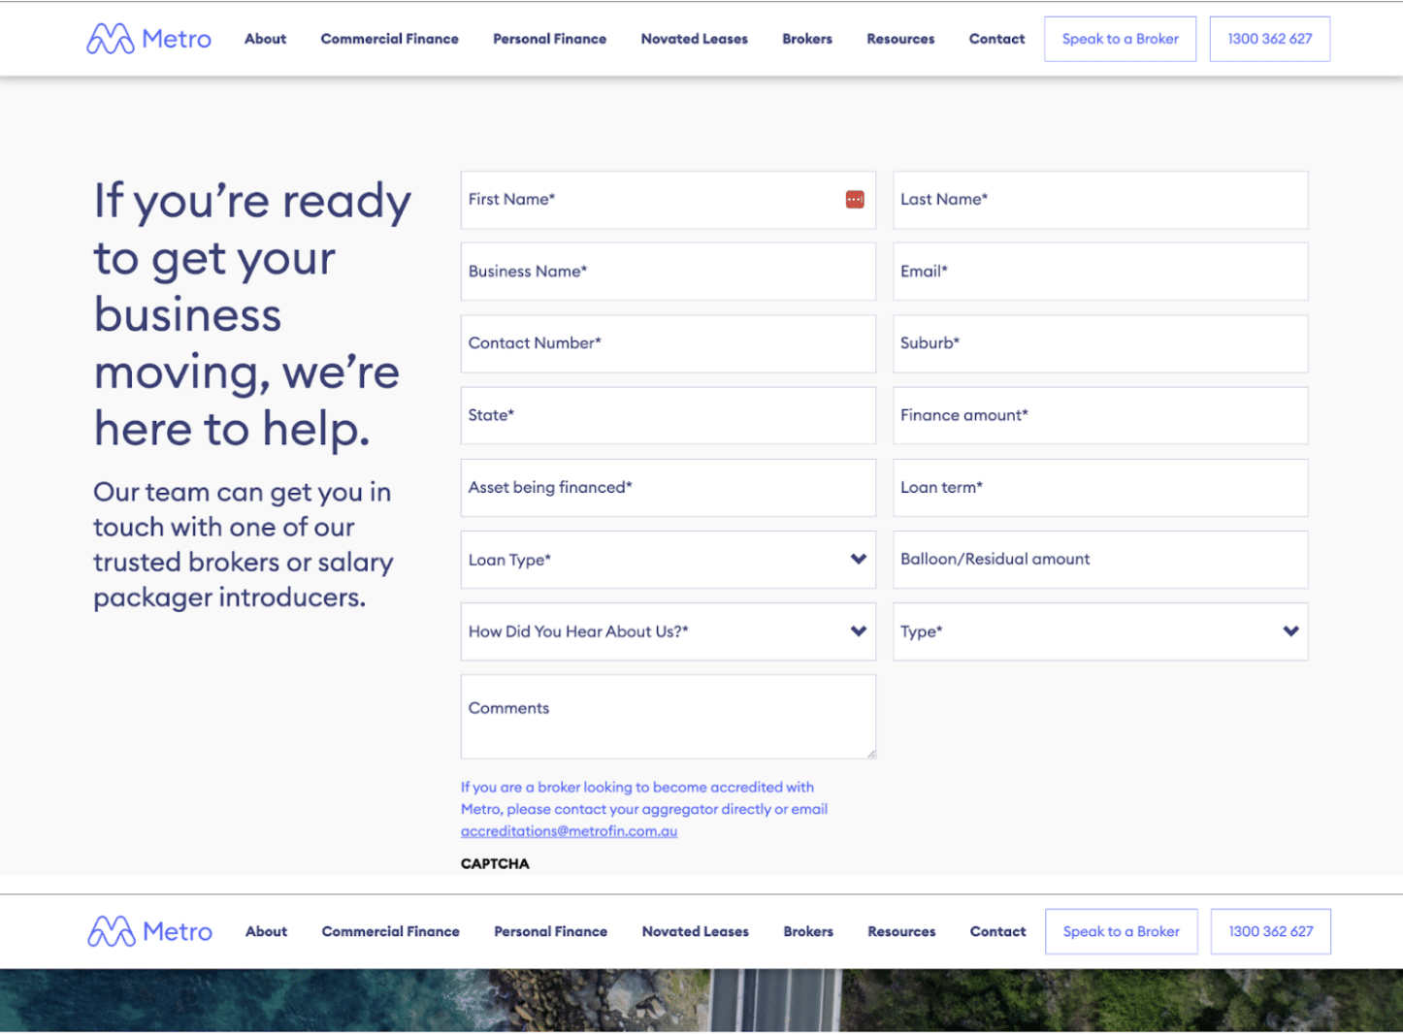
Task: Open Commercial Finance in the top navigation
Action: (389, 39)
